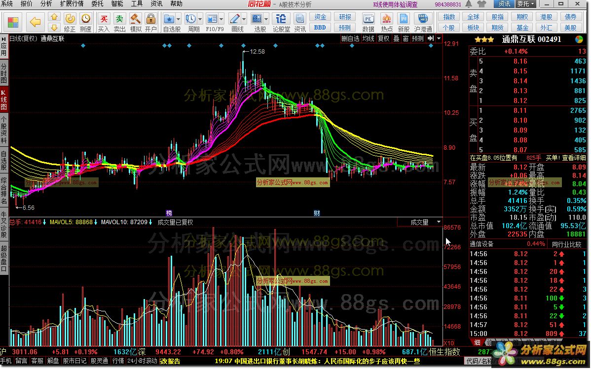Image resolution: width=591 pixels, height=369 pixels.
Task: Toggle the 均线 moving average lines
Action: 368,38
